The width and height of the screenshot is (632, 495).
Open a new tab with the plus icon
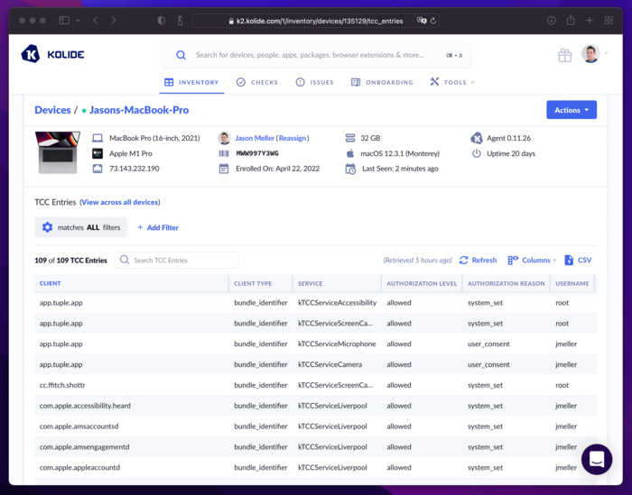coord(590,20)
